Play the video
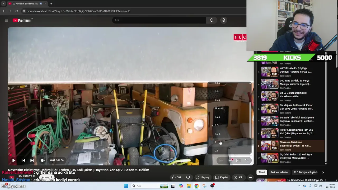338x190 pixels. pyautogui.click(x=14, y=160)
